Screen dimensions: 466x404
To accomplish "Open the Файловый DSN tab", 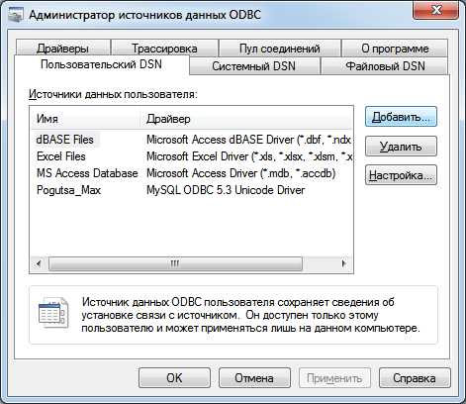I will pos(385,66).
